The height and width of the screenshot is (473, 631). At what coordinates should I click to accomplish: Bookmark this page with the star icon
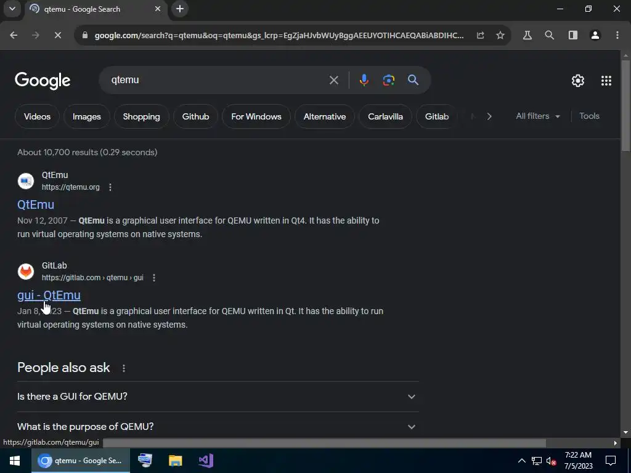(500, 35)
